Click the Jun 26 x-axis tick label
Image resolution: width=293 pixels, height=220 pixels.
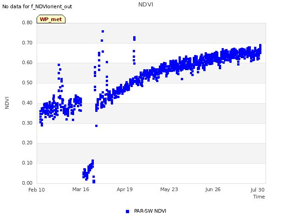point(213,189)
